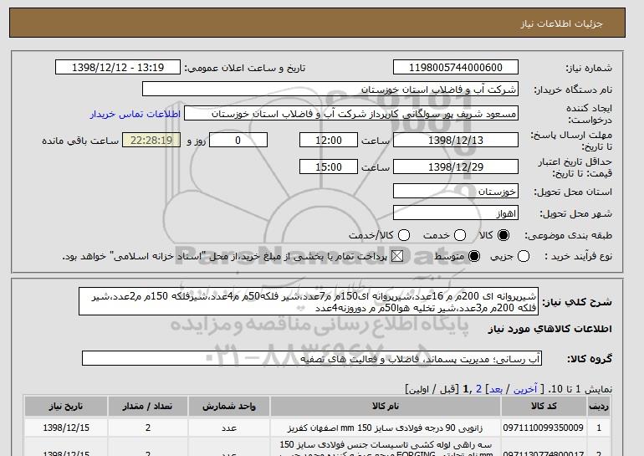Click the announcement date field 1398/12/12 - 13:19

(118, 68)
